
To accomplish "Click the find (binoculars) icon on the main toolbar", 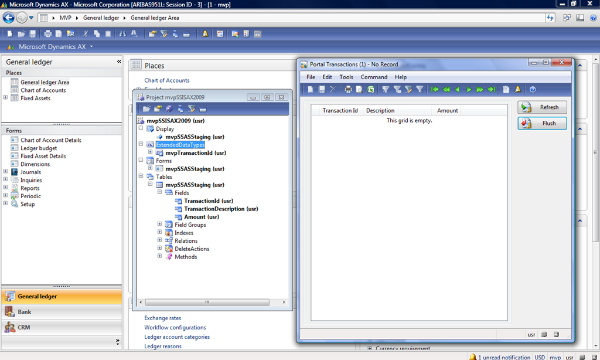I will (122, 33).
